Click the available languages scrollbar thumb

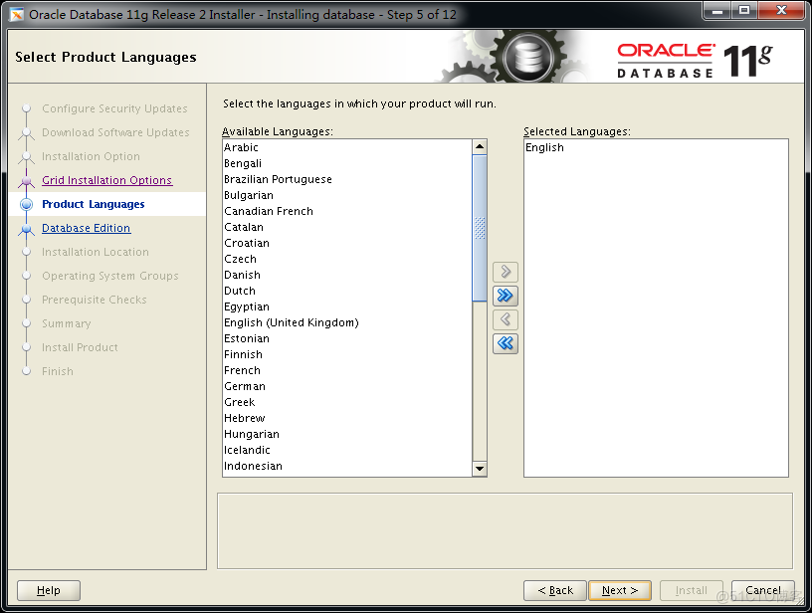[x=480, y=228]
